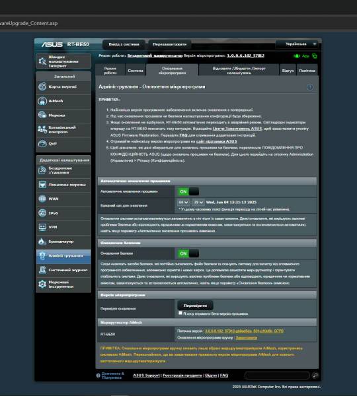Open the RT-BE50 current version link
Screen dimensions: 357x396
[244, 331]
